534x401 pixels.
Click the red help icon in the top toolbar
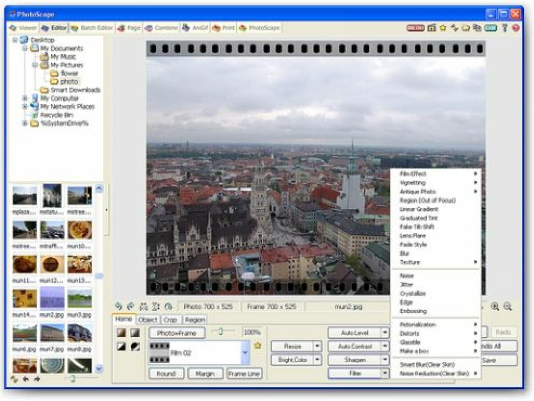[516, 28]
